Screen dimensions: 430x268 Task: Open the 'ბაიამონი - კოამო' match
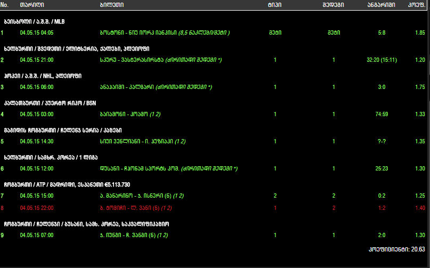pos(130,114)
